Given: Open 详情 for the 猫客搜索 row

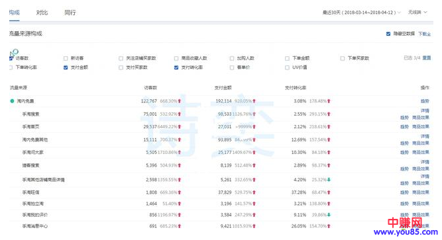Looking at the screenshot, I should [425, 162].
